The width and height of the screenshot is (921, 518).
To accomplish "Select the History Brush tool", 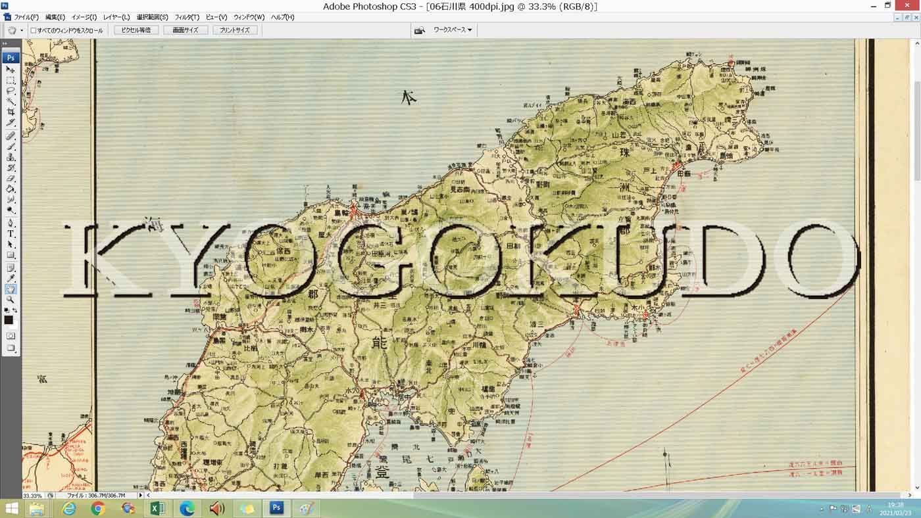I will pos(11,168).
